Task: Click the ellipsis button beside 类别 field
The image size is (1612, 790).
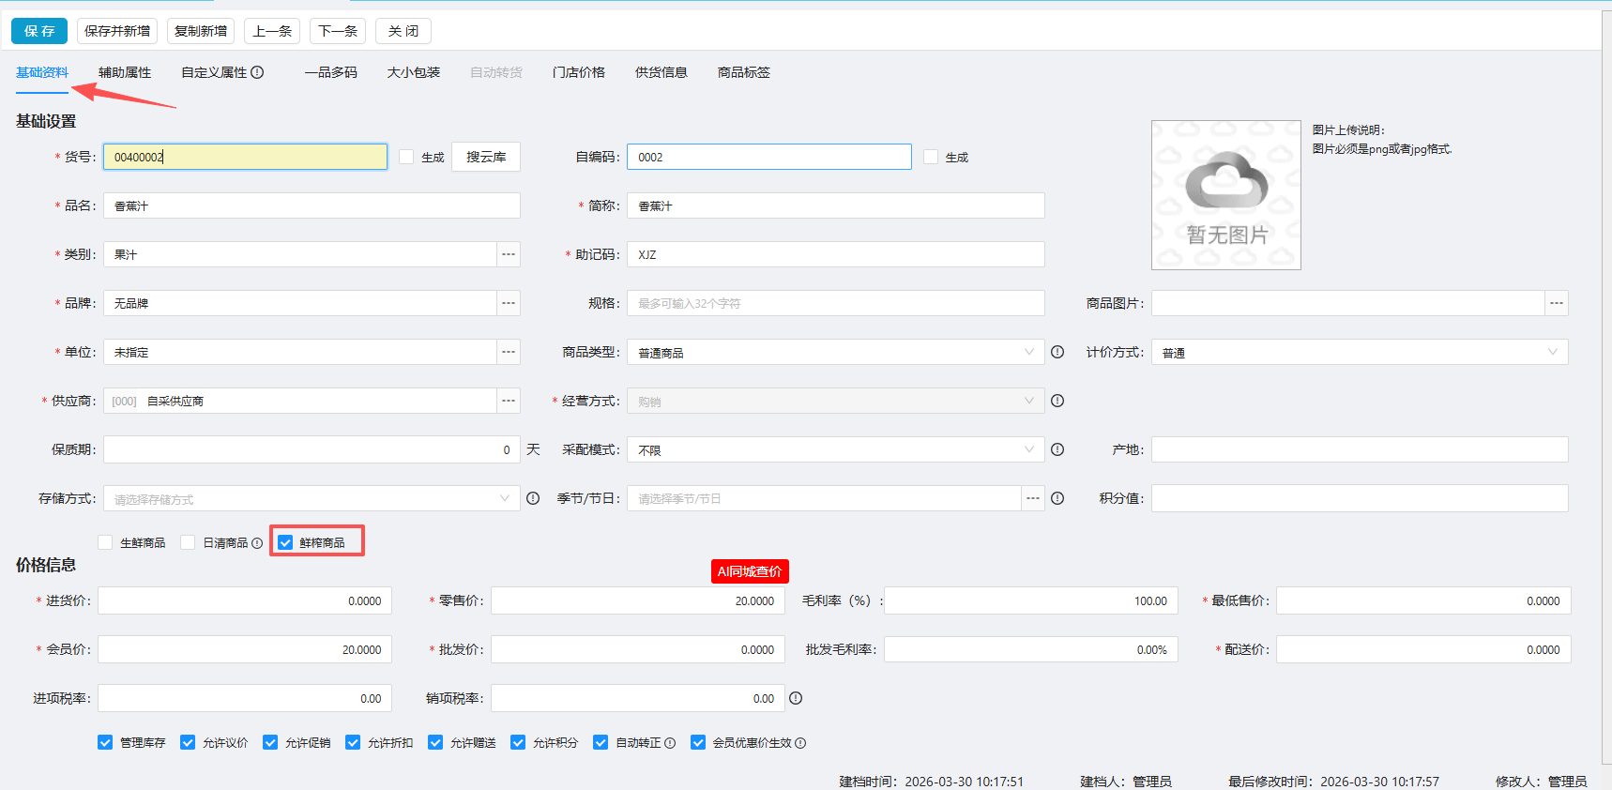Action: [x=508, y=254]
